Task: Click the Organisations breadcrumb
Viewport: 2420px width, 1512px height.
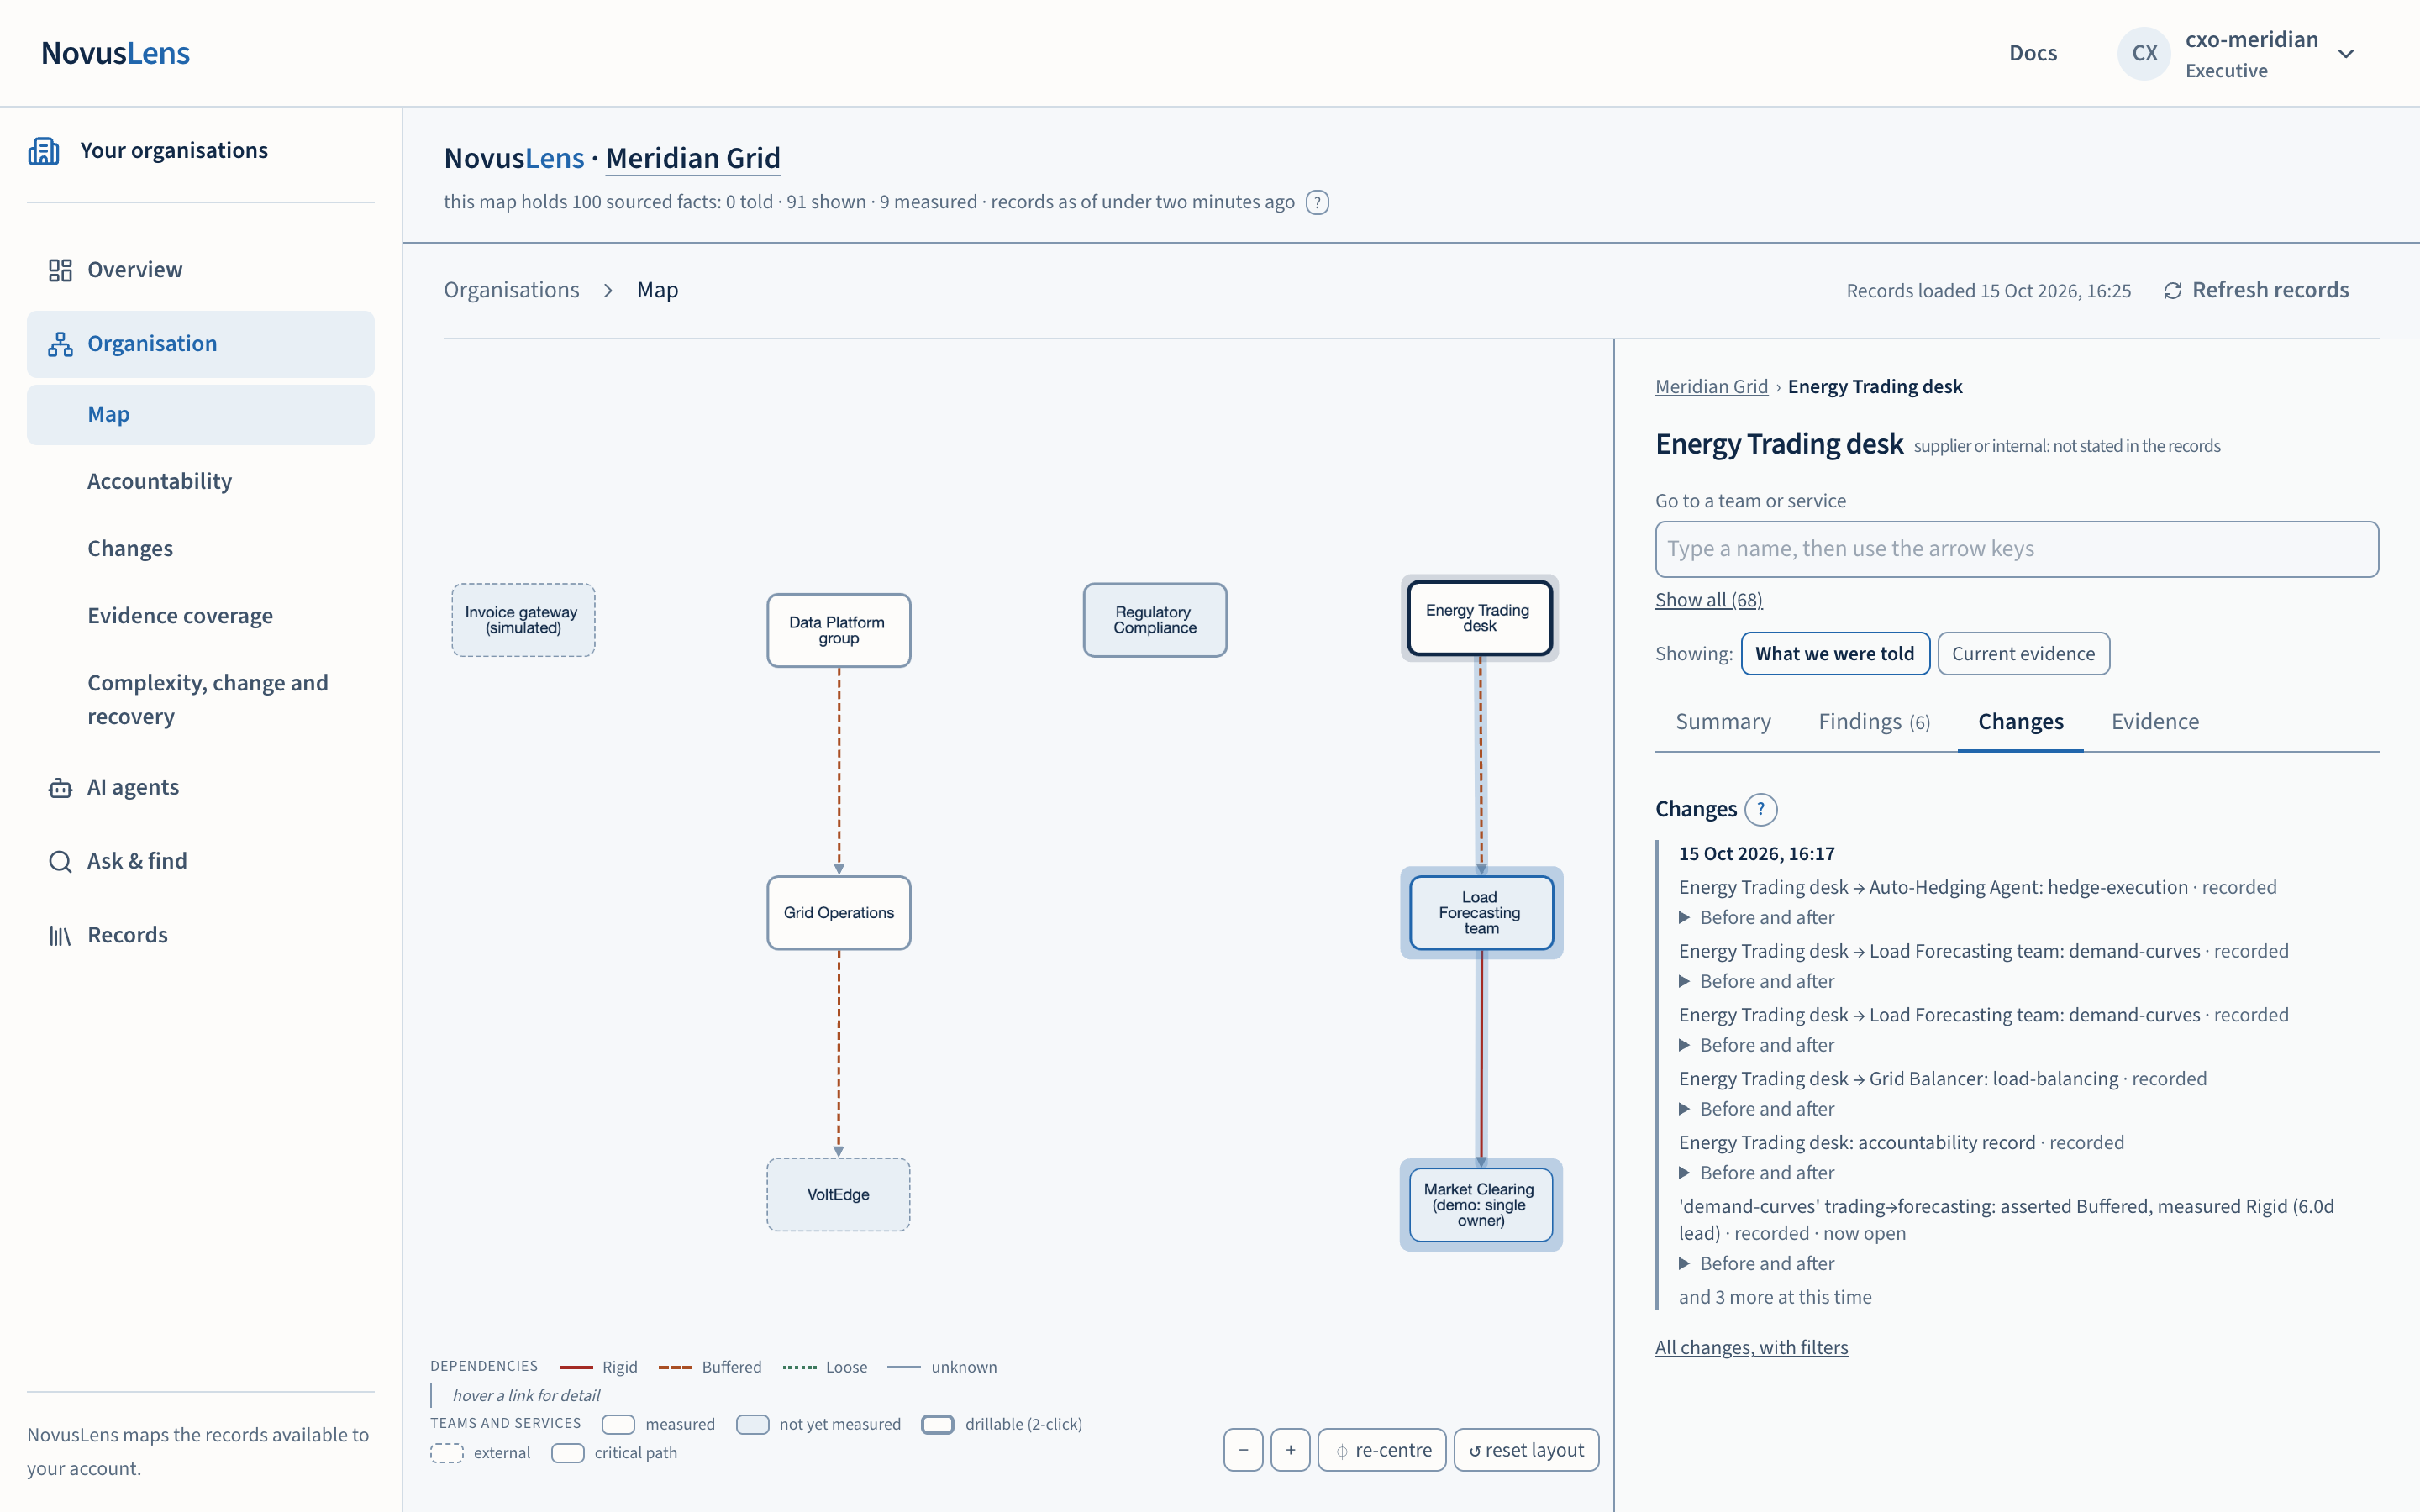Action: (x=511, y=290)
